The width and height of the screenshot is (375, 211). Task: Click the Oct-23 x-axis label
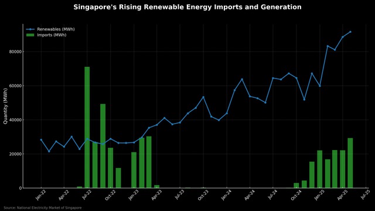203,195
